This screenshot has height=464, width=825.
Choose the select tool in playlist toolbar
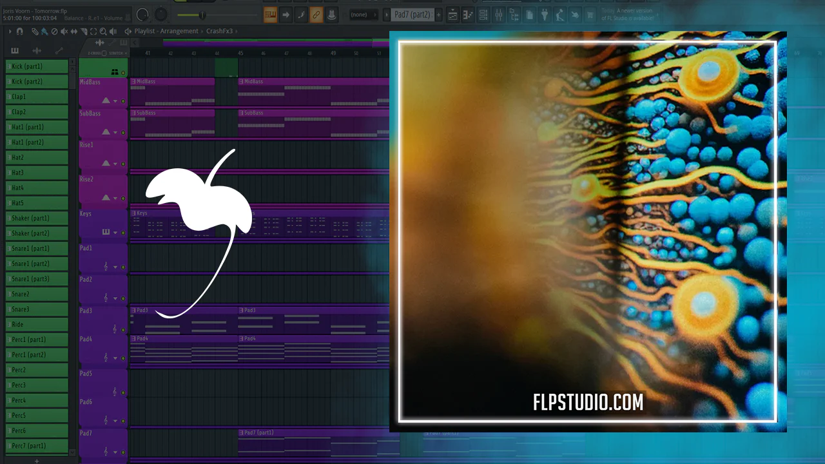pyautogui.click(x=93, y=31)
